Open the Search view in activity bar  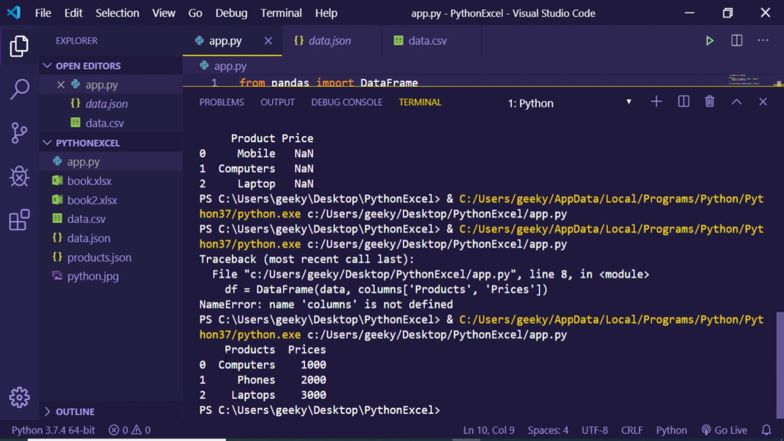[20, 89]
